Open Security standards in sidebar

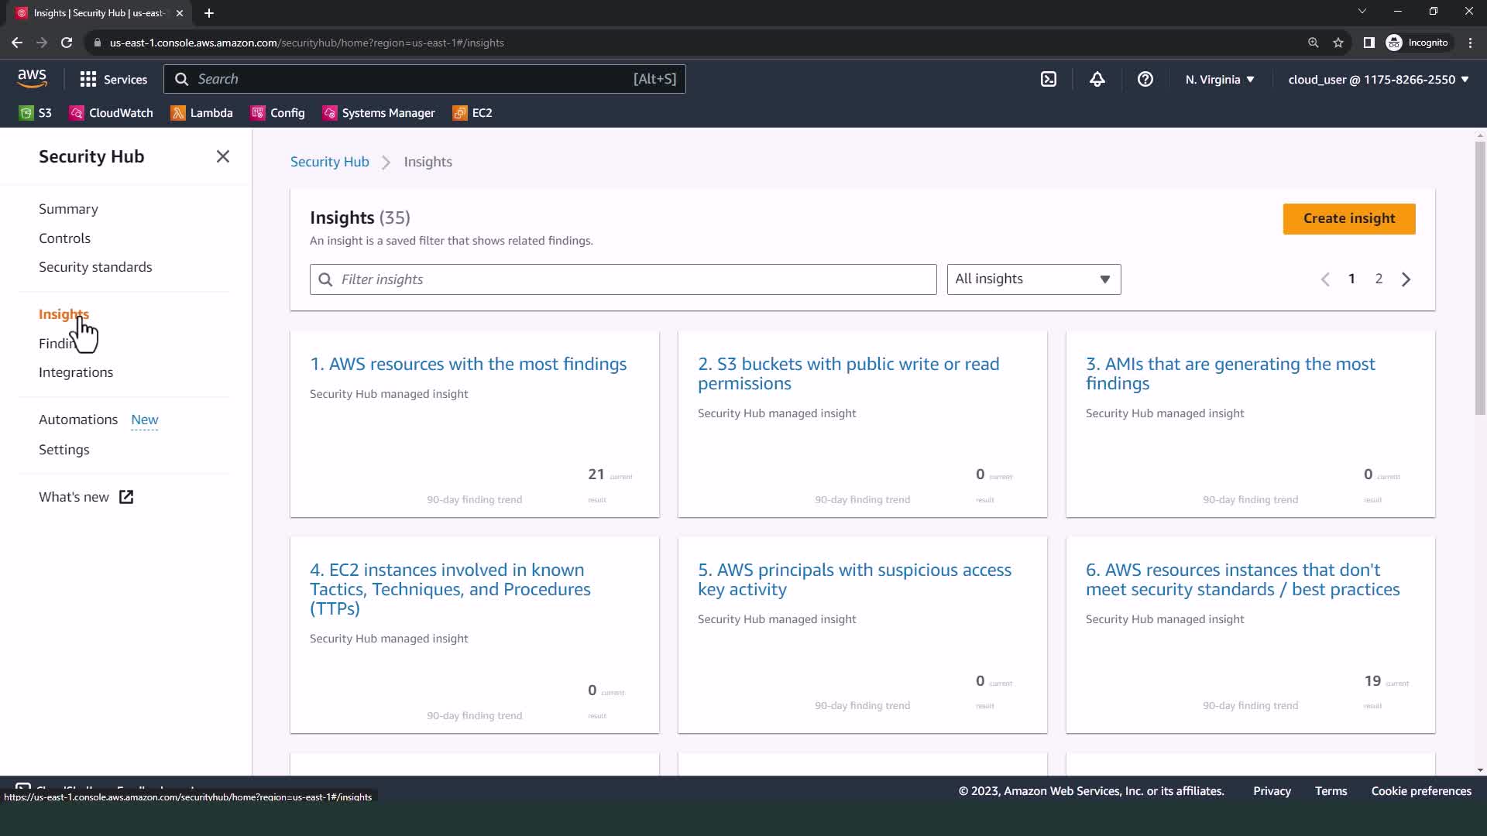95,267
